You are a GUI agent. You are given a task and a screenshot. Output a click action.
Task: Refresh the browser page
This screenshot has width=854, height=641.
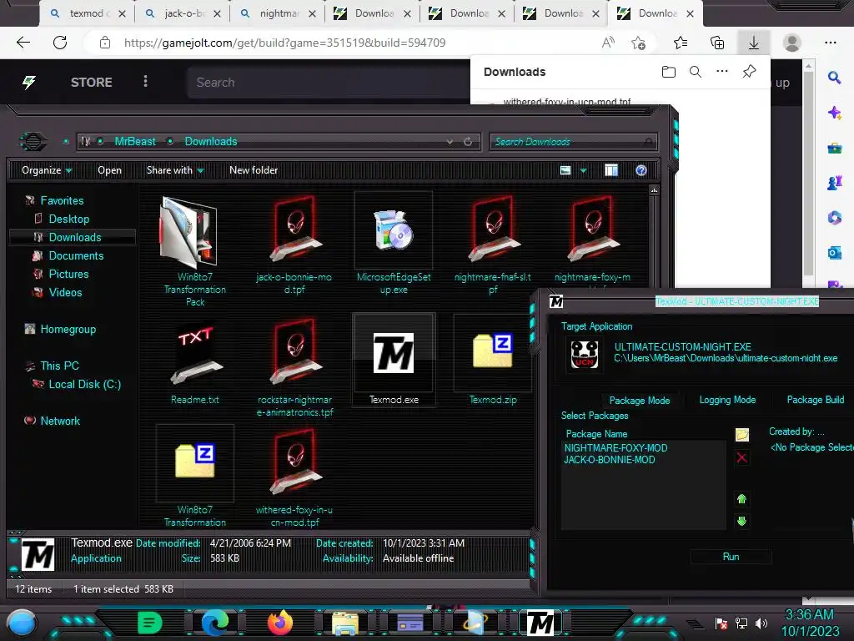(x=60, y=43)
